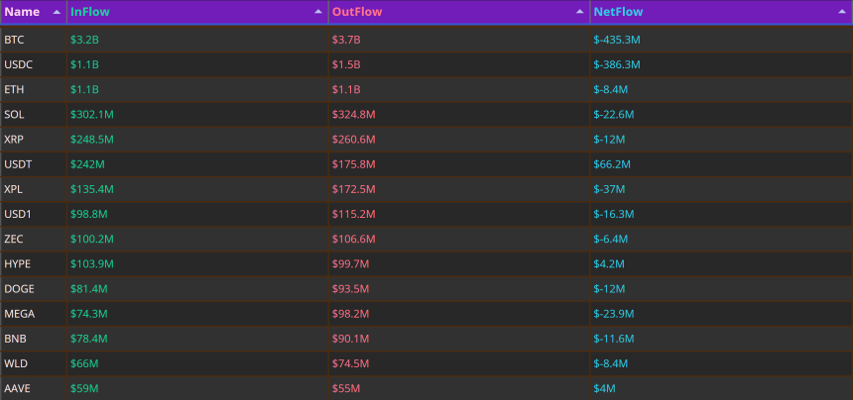Select BNB OutFlow value $90.1M

click(350, 339)
